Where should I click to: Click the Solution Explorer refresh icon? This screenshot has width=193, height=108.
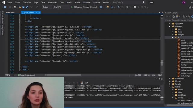click(x=192, y=16)
